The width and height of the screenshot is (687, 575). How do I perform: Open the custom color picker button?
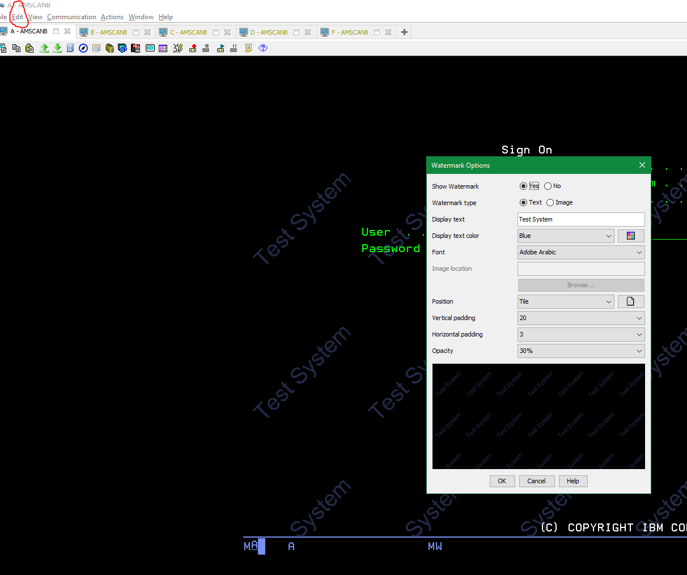pyautogui.click(x=631, y=236)
